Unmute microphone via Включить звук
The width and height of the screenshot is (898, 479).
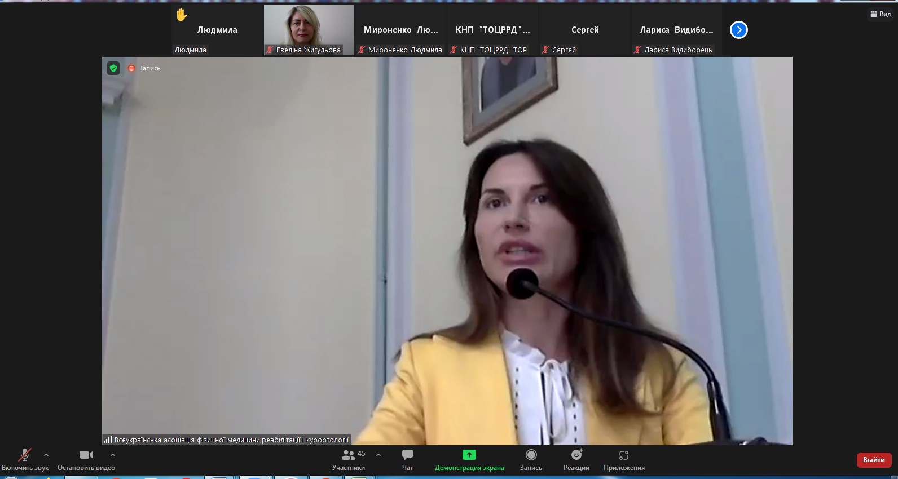point(25,455)
